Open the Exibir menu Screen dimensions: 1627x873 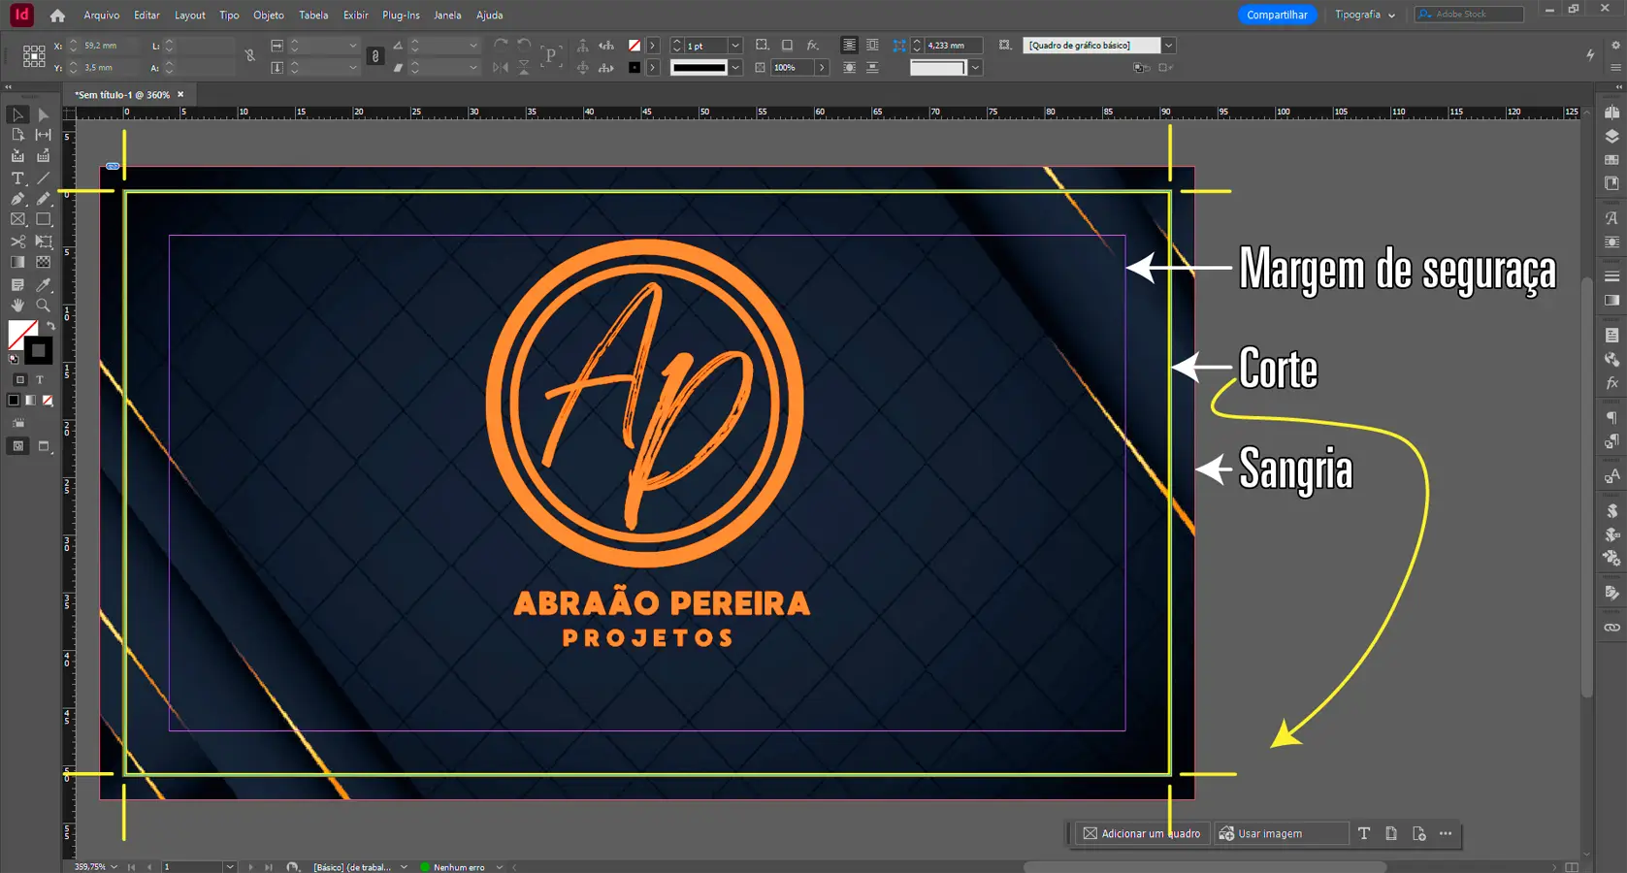[x=355, y=16]
